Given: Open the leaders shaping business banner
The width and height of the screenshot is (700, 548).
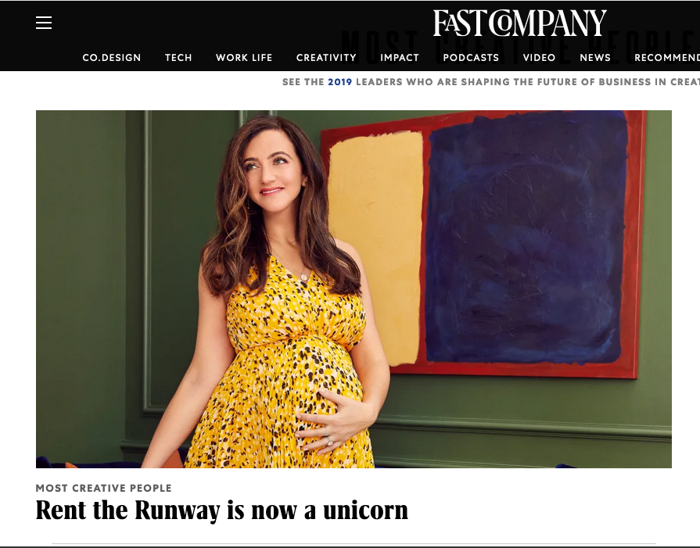Looking at the screenshot, I should [x=491, y=82].
